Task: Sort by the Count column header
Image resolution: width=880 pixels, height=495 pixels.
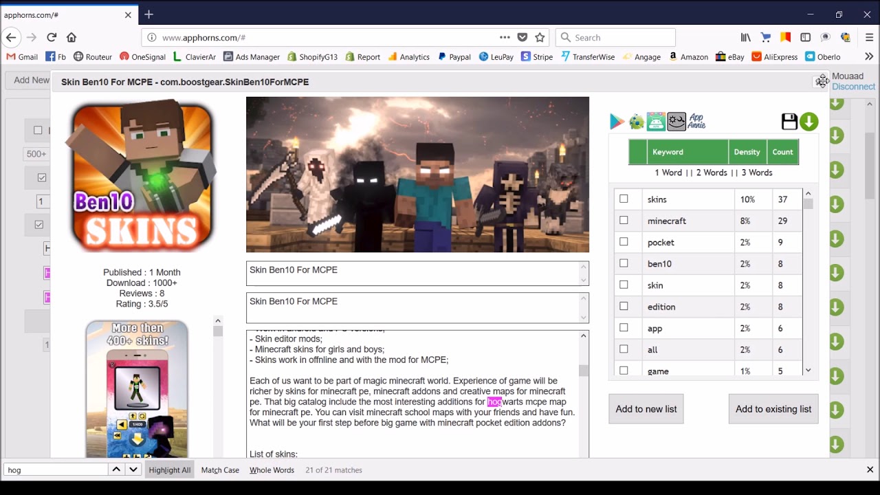Action: point(782,152)
